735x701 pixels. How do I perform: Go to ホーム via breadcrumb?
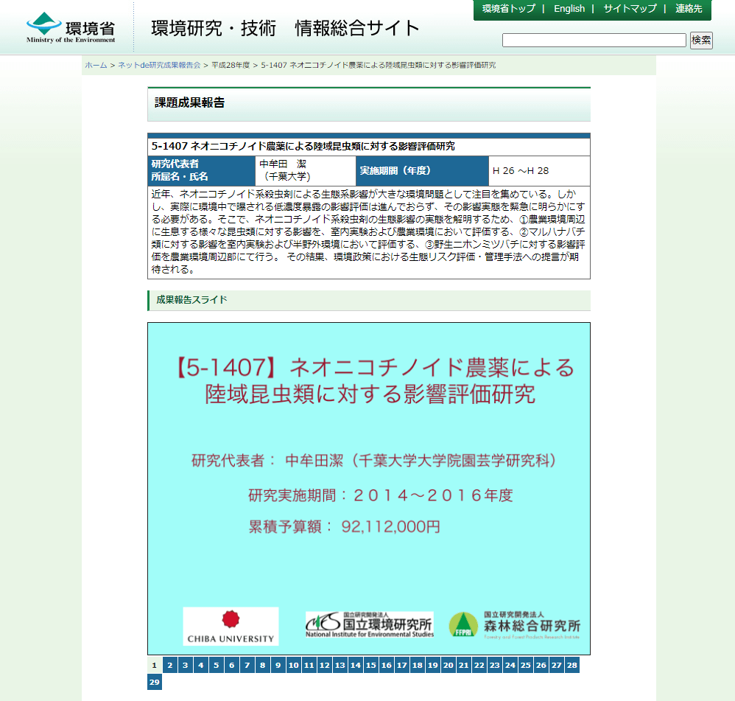96,66
